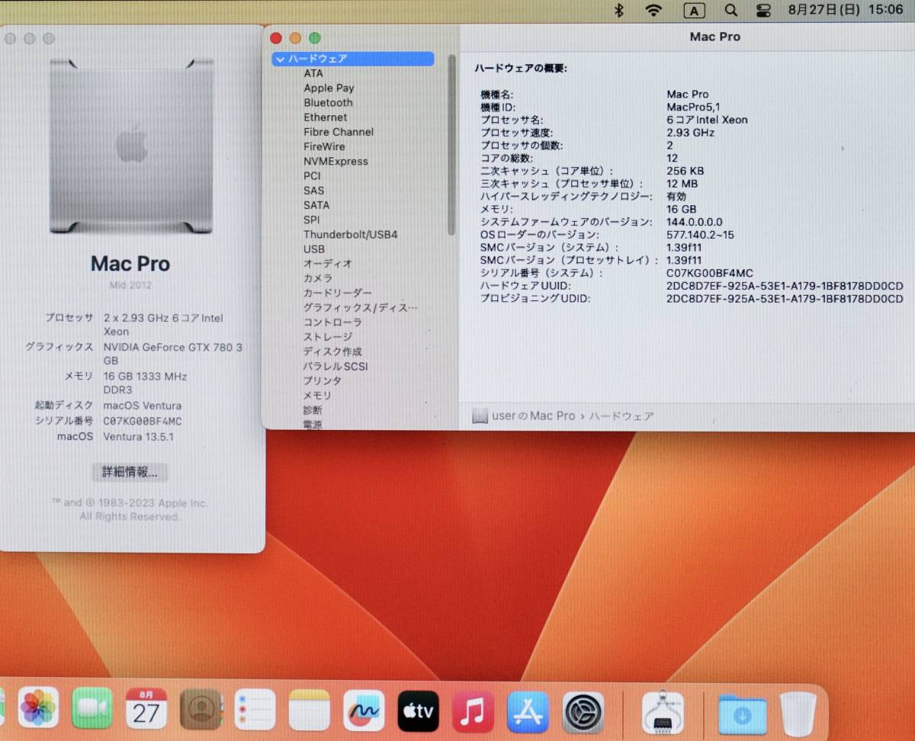Select FireWire in the sidebar
The width and height of the screenshot is (915, 741).
pos(324,146)
